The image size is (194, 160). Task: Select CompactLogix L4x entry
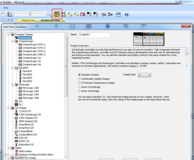[32, 65]
